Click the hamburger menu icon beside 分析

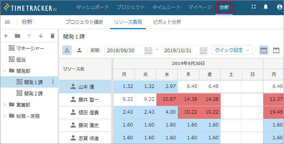7,22
